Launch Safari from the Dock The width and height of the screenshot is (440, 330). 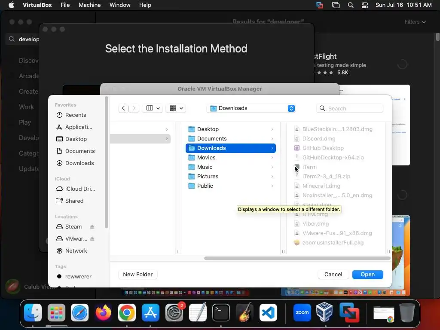[x=79, y=312]
